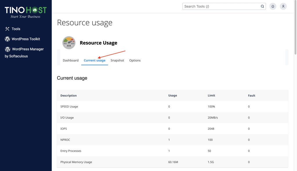
Task: Switch to the Dashboard tab
Action: click(x=71, y=60)
